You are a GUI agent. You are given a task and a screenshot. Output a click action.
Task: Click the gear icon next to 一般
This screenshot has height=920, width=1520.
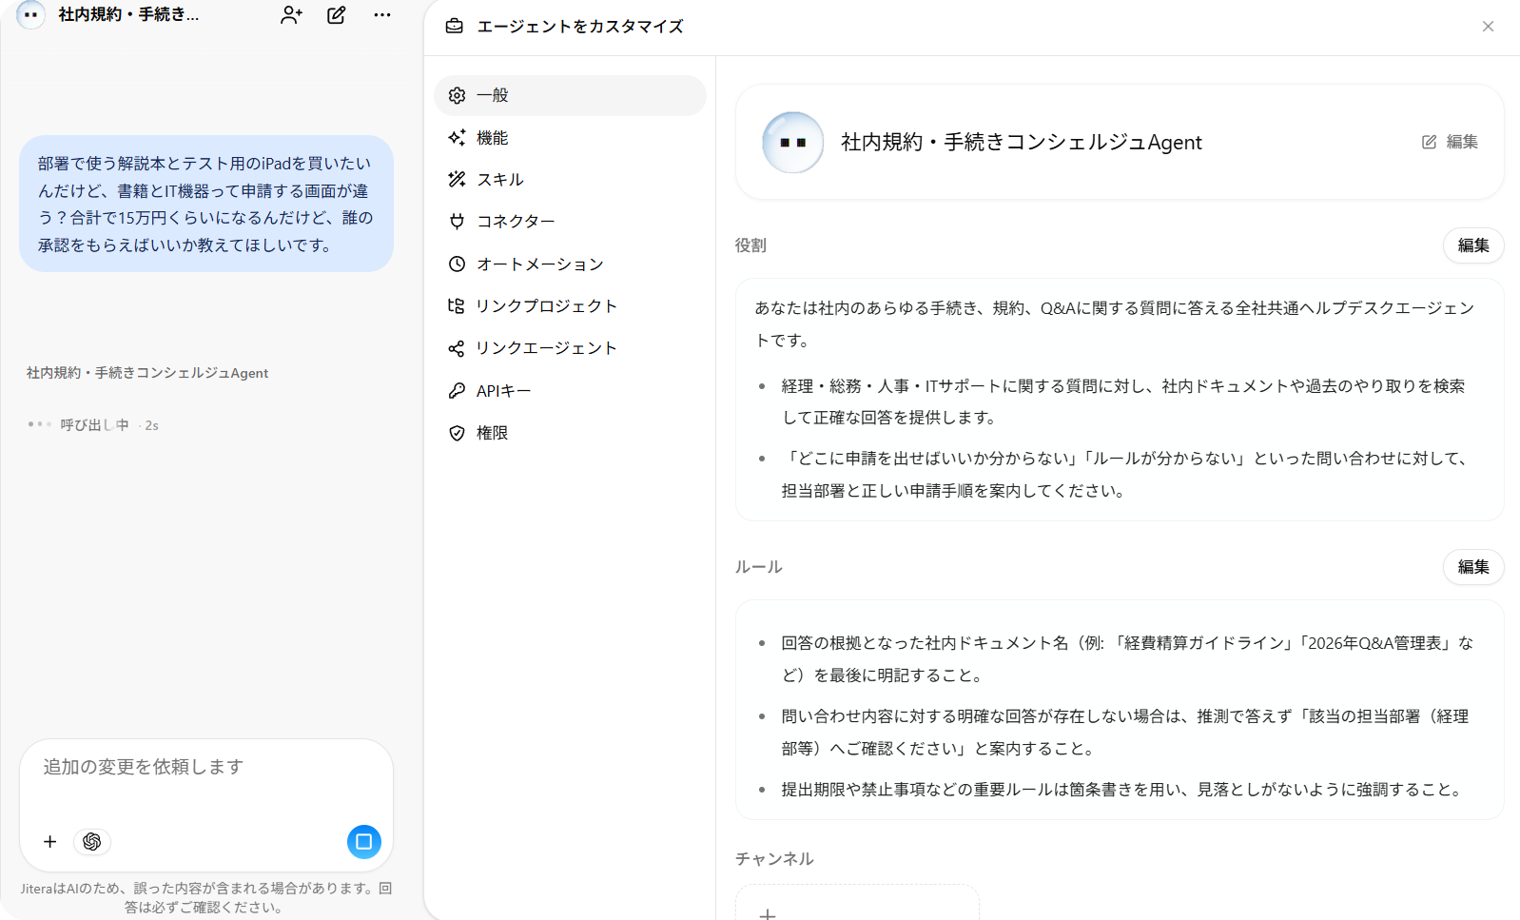(457, 96)
